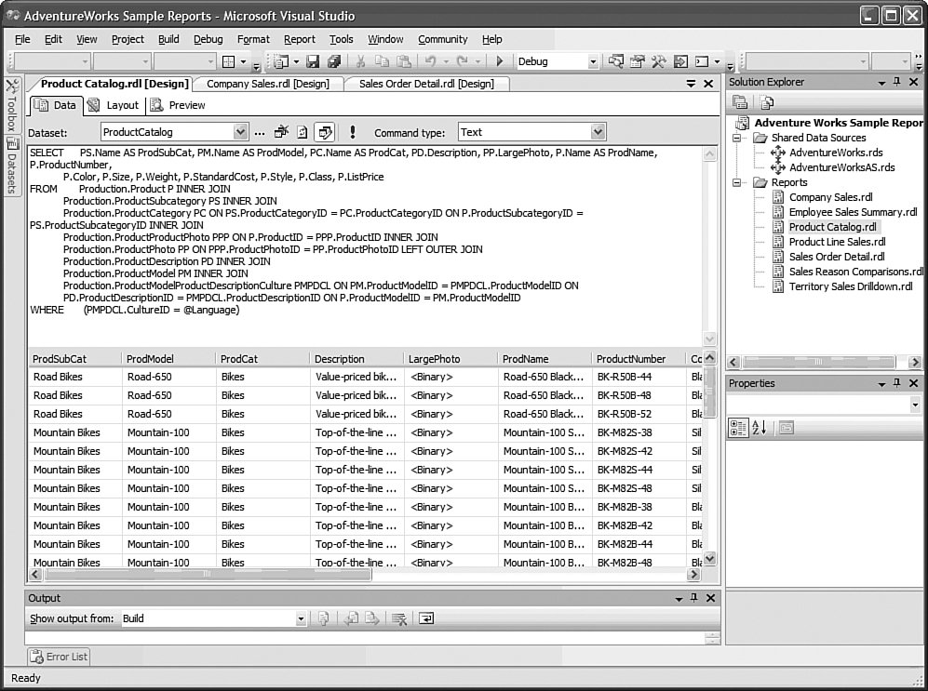
Task: Switch to the Layout tab
Action: pos(113,105)
